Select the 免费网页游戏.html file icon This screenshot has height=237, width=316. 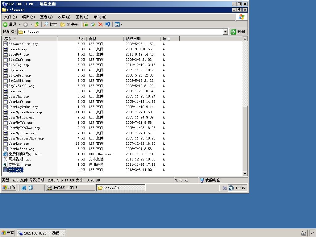tap(6, 154)
